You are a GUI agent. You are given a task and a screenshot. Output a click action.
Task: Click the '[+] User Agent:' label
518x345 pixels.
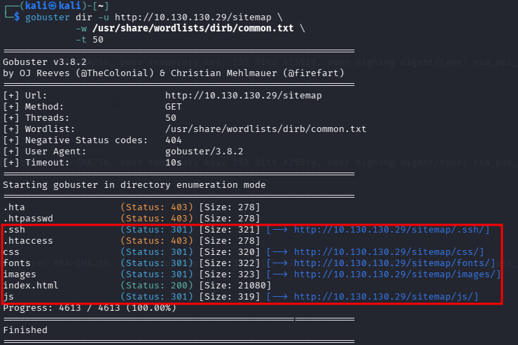point(45,152)
